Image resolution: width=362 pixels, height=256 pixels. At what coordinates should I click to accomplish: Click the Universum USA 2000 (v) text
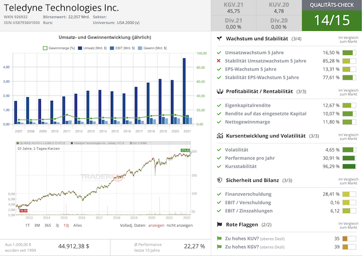tap(116, 23)
